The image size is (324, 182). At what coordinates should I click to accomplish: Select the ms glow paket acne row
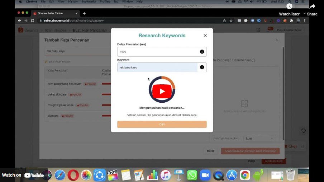click(x=77, y=105)
